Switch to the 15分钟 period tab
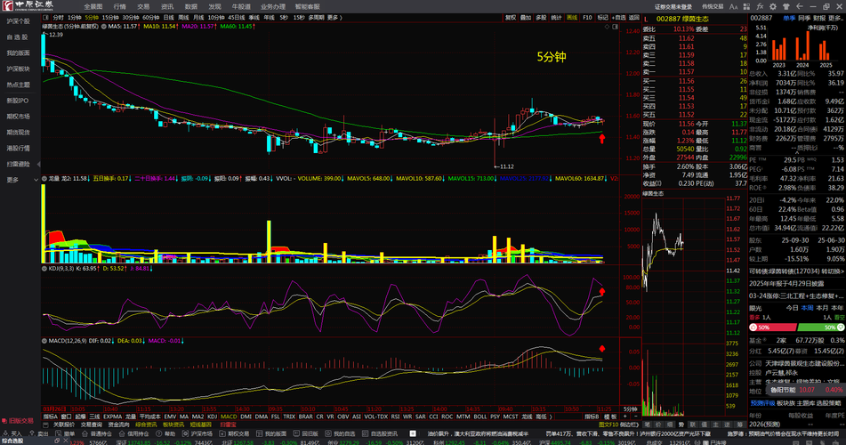 click(x=110, y=18)
